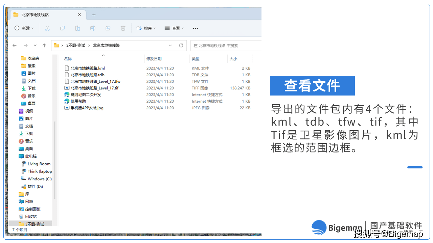433x243 pixels.
Task: Select file 手机版APP安装.jpg
Action: coord(87,108)
